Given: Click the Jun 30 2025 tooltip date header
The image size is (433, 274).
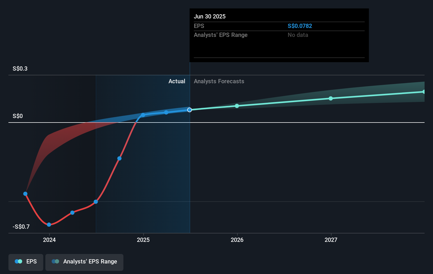Looking at the screenshot, I should click(x=210, y=17).
